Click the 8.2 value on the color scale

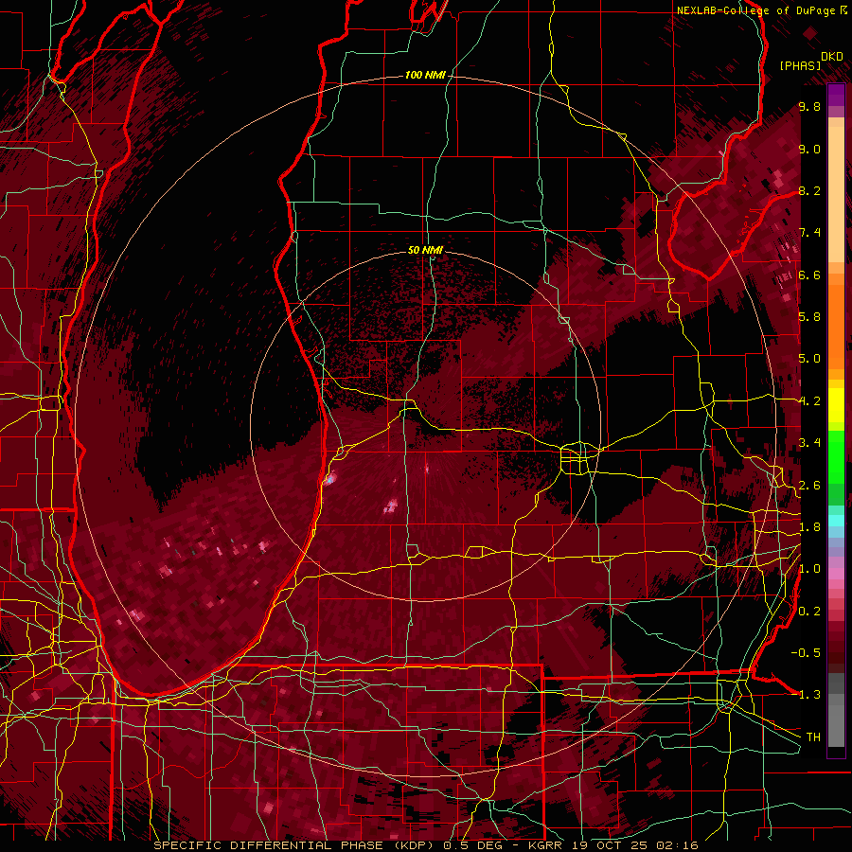coord(809,190)
